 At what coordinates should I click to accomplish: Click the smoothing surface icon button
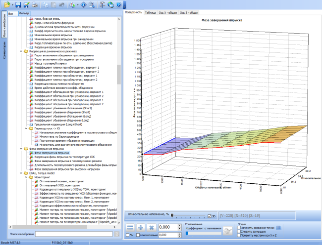point(227,231)
